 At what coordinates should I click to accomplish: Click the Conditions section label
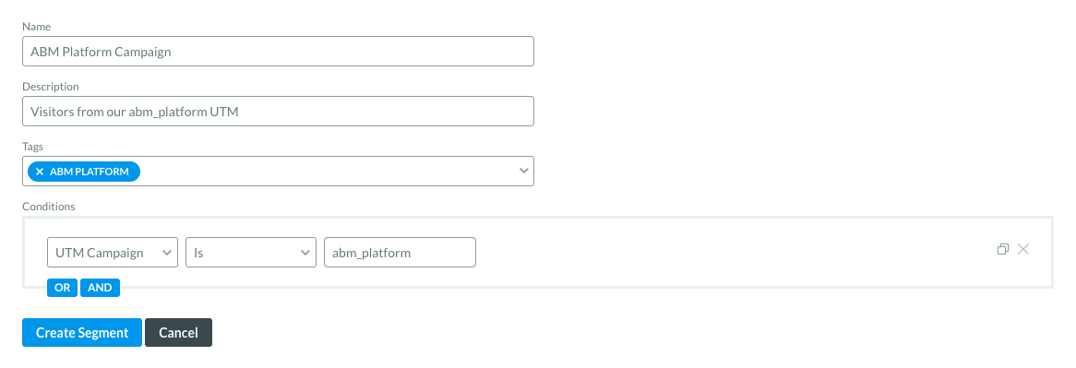coord(49,206)
